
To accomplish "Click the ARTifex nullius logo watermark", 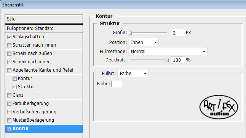I will click(219, 107).
